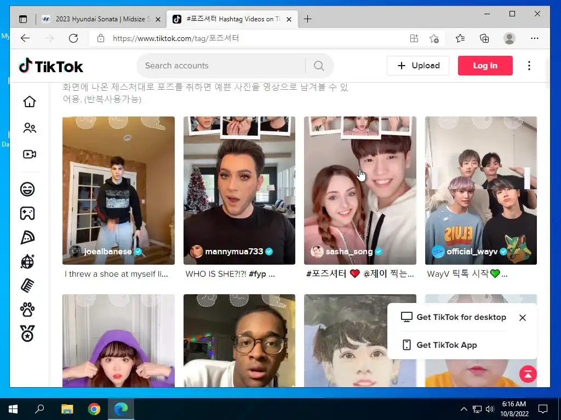This screenshot has width=561, height=420.
Task: Click caption starting '#포즈셔터 ❤ @제이'
Action: click(x=360, y=274)
